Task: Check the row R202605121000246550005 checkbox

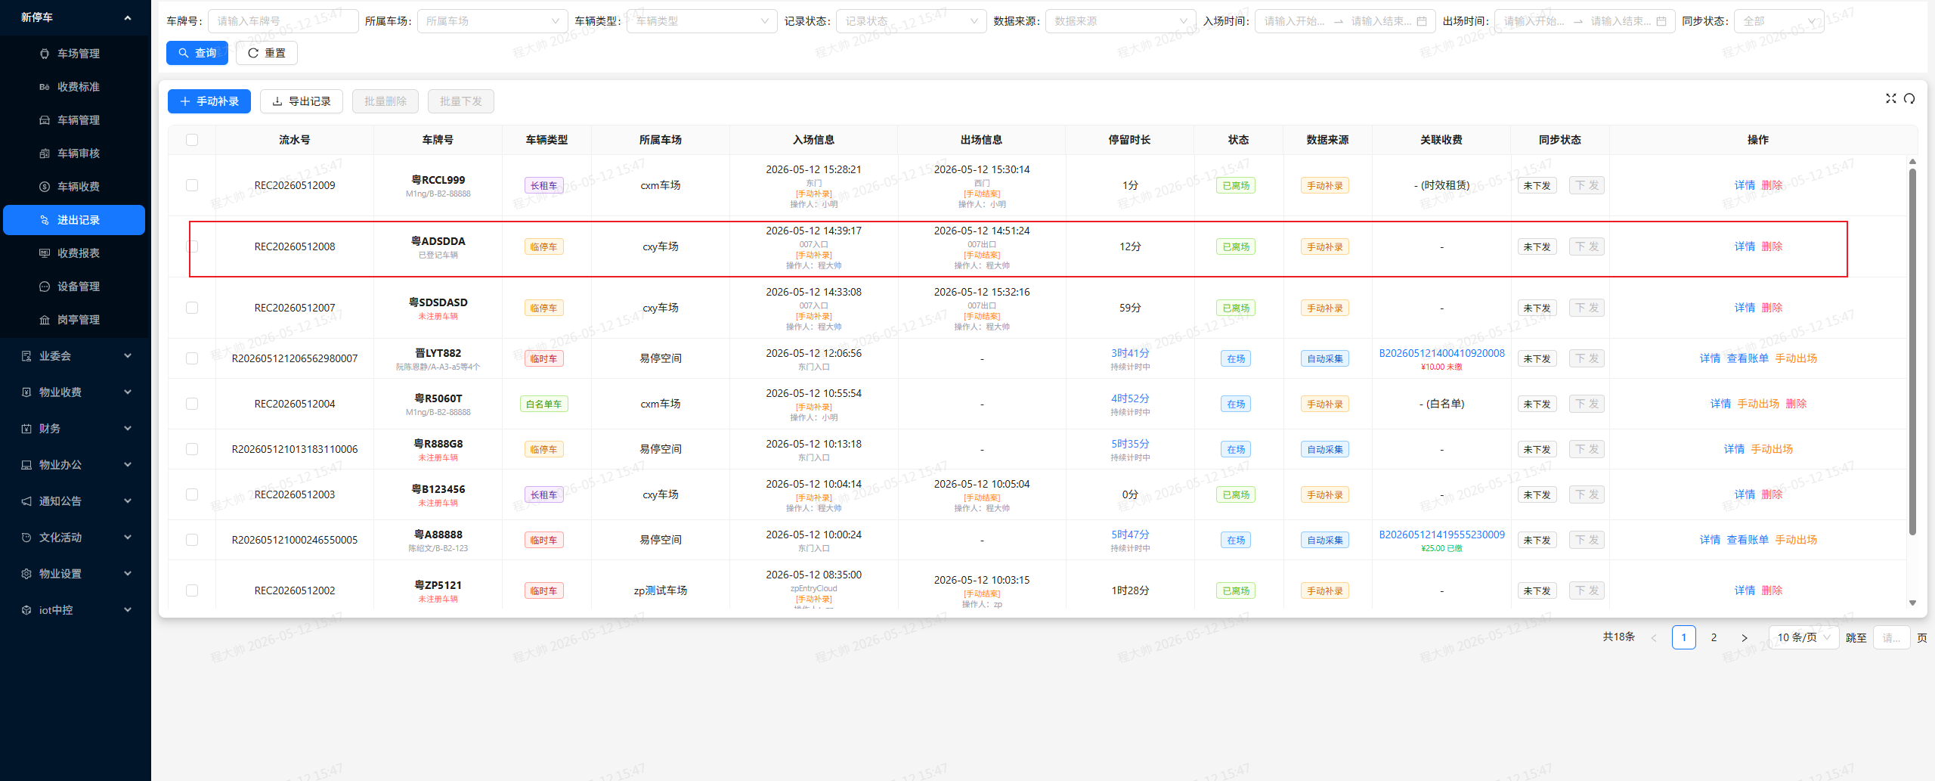Action: coord(192,540)
